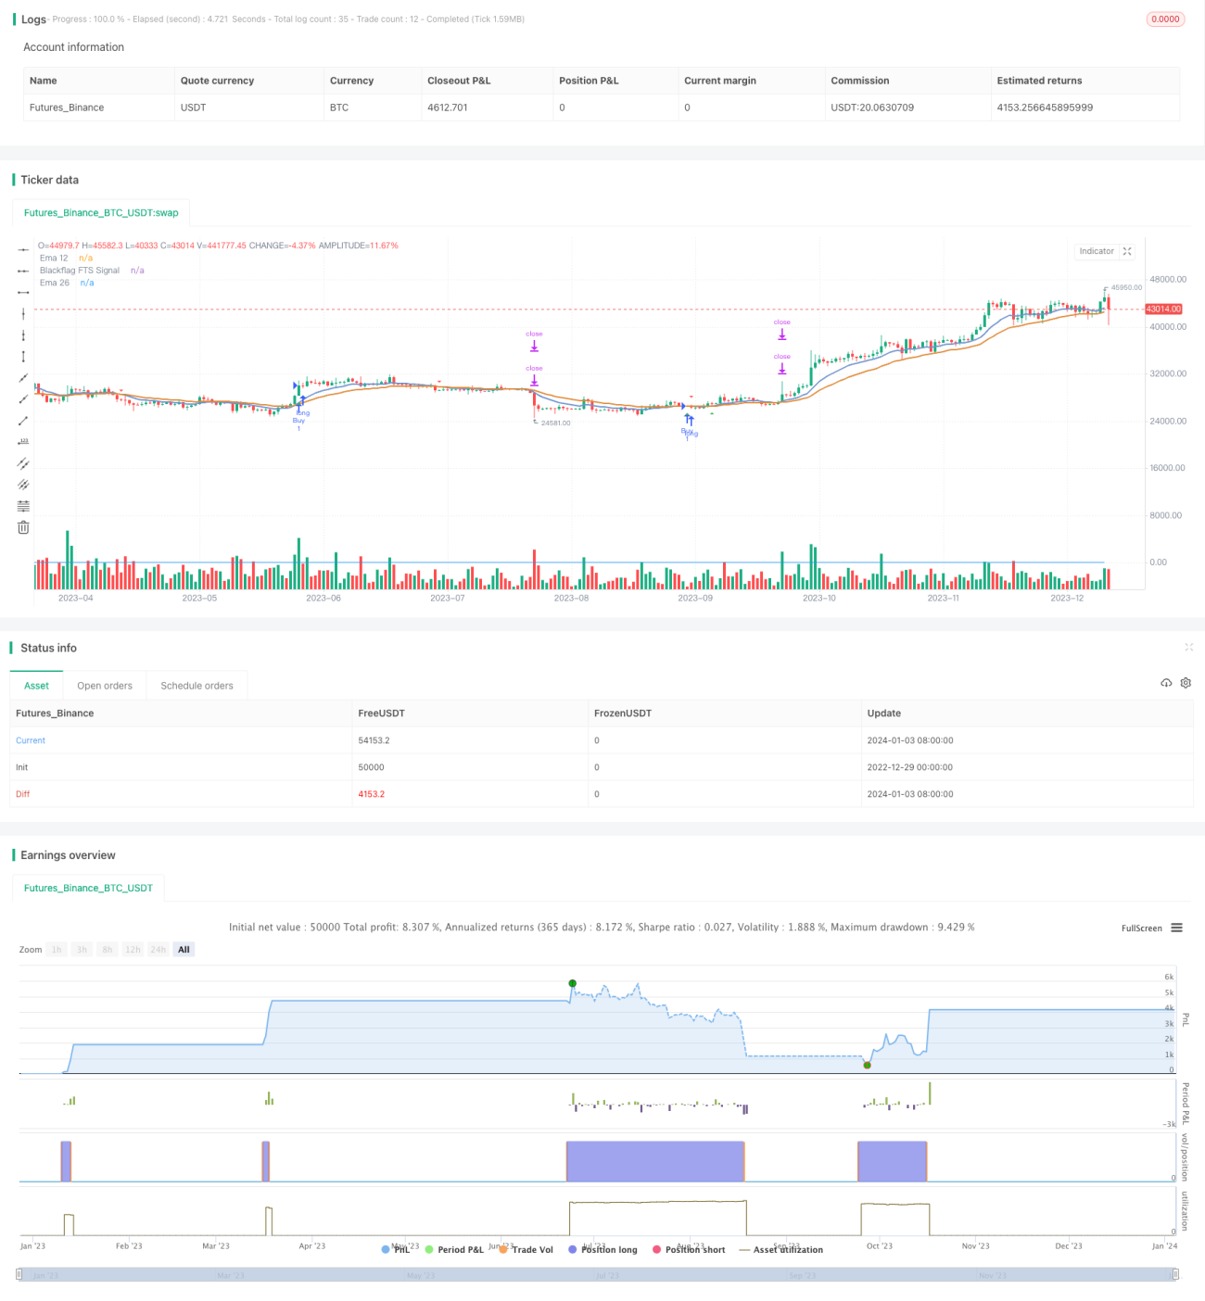The width and height of the screenshot is (1205, 1301).
Task: Click the FullScreen button on earnings chart
Action: pyautogui.click(x=1141, y=928)
